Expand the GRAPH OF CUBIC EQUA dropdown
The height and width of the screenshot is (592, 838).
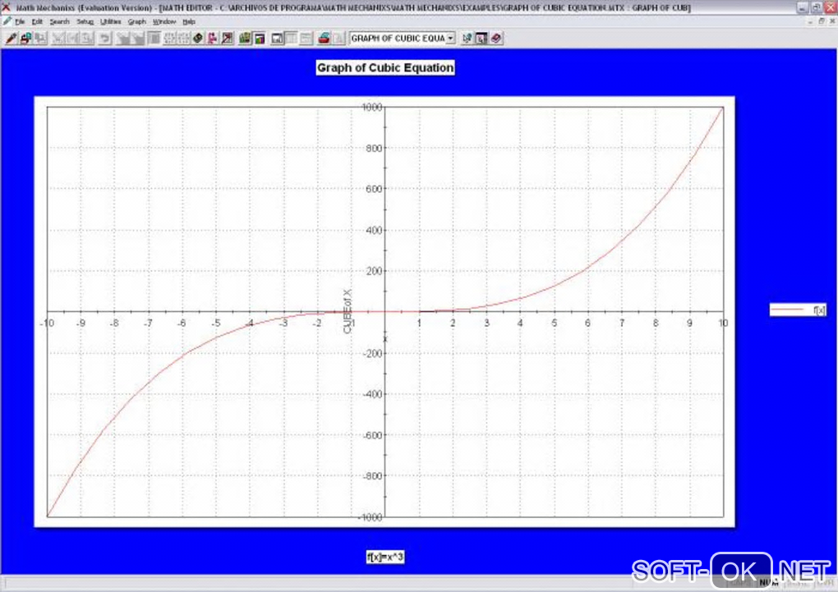point(450,38)
